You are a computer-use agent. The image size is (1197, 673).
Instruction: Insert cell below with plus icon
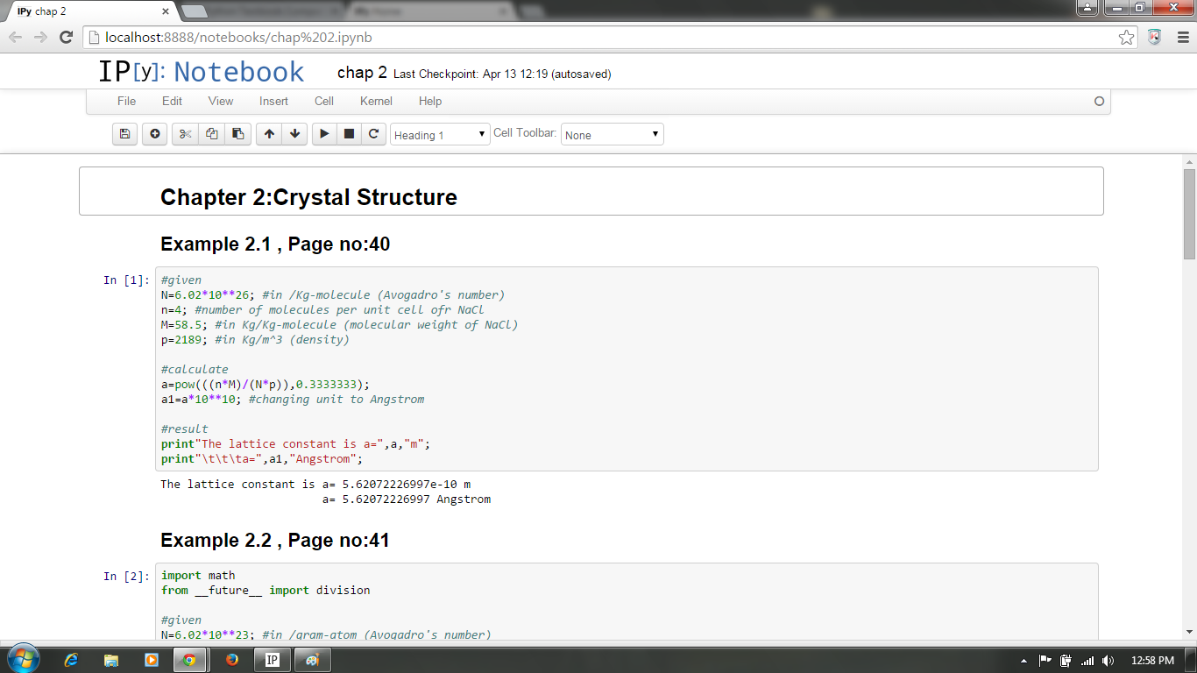pyautogui.click(x=155, y=134)
